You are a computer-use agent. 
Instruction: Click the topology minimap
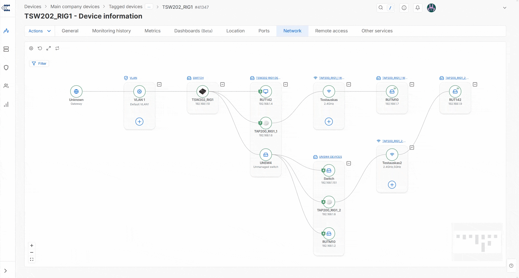(x=477, y=242)
